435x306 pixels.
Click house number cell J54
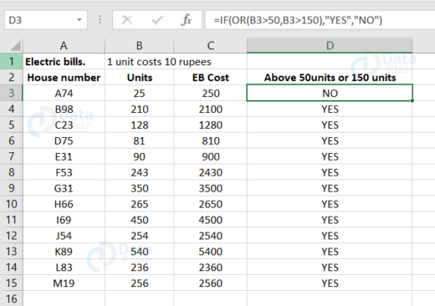pos(64,236)
